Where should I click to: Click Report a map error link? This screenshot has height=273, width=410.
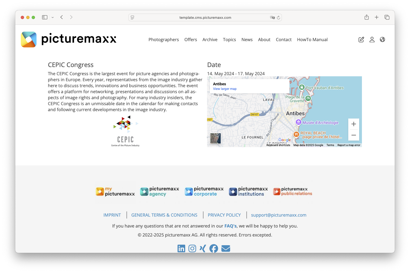349,145
